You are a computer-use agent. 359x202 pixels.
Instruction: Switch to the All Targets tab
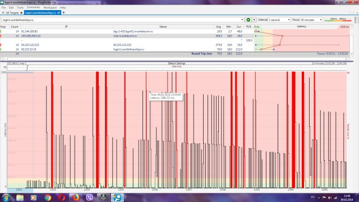click(12, 13)
